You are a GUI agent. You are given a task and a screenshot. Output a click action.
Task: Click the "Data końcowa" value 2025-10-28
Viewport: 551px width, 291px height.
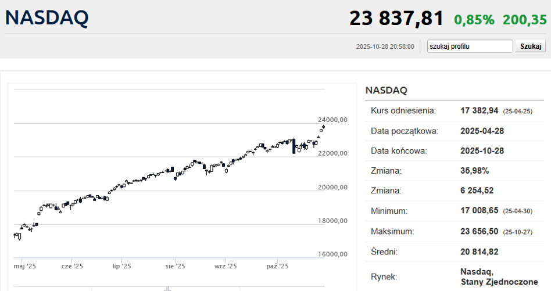point(482,151)
